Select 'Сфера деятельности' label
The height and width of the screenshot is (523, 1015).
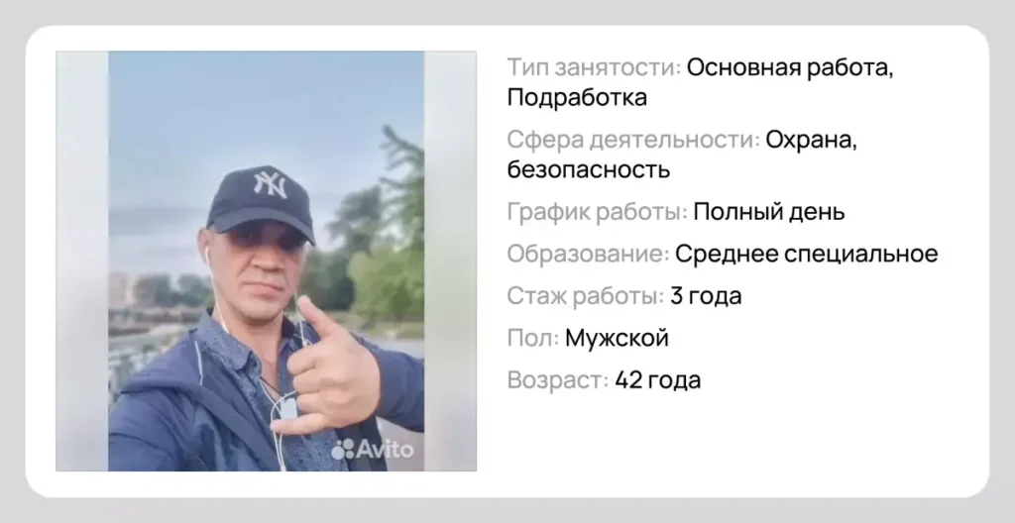[633, 139]
